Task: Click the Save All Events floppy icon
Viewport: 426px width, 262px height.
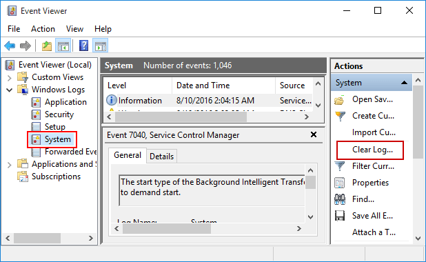Action: coord(340,216)
